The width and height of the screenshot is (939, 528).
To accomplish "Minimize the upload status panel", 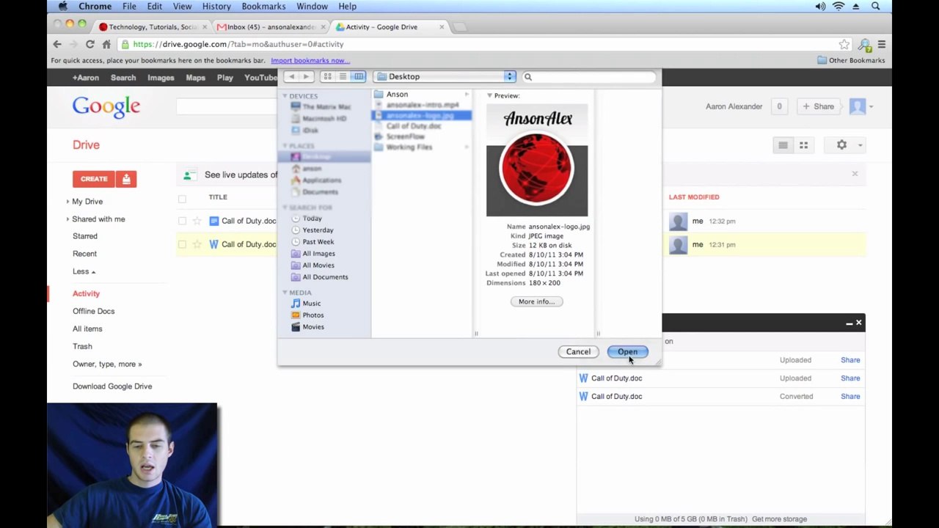I will click(849, 323).
